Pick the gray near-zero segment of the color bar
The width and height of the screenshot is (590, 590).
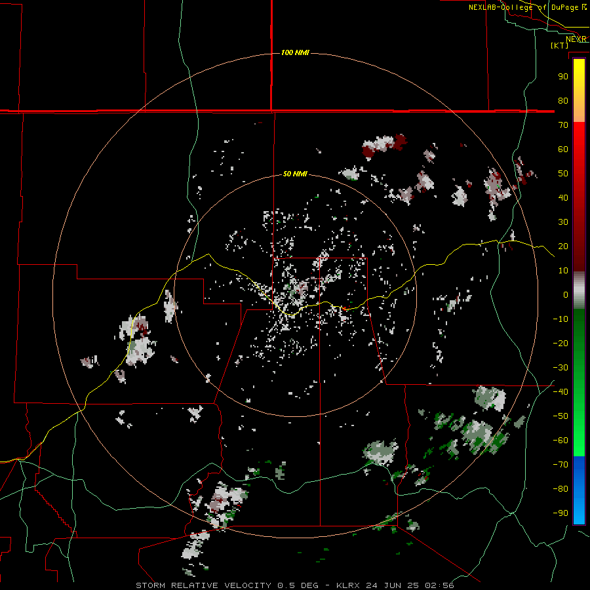click(579, 290)
